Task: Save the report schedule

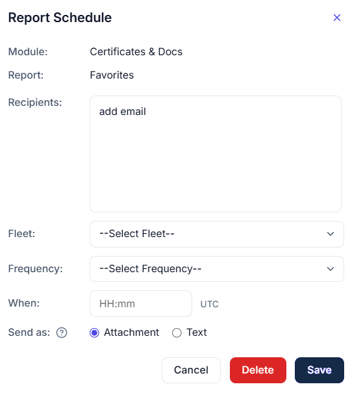Action: pos(319,370)
